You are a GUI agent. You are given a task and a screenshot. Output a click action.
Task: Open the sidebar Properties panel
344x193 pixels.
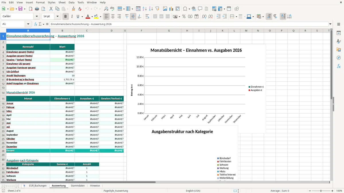[339, 33]
